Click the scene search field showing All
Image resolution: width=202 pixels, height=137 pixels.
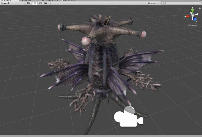(x=181, y=3)
